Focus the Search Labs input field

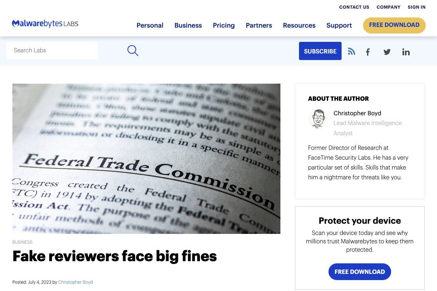tap(52, 51)
